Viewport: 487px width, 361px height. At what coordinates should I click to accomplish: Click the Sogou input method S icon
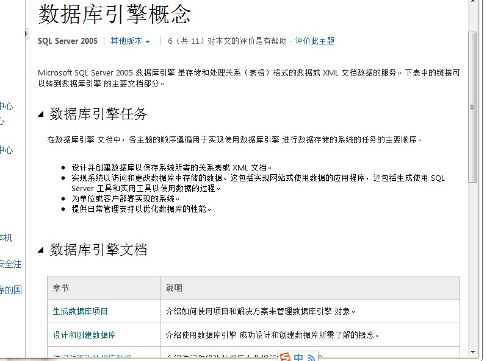285,357
